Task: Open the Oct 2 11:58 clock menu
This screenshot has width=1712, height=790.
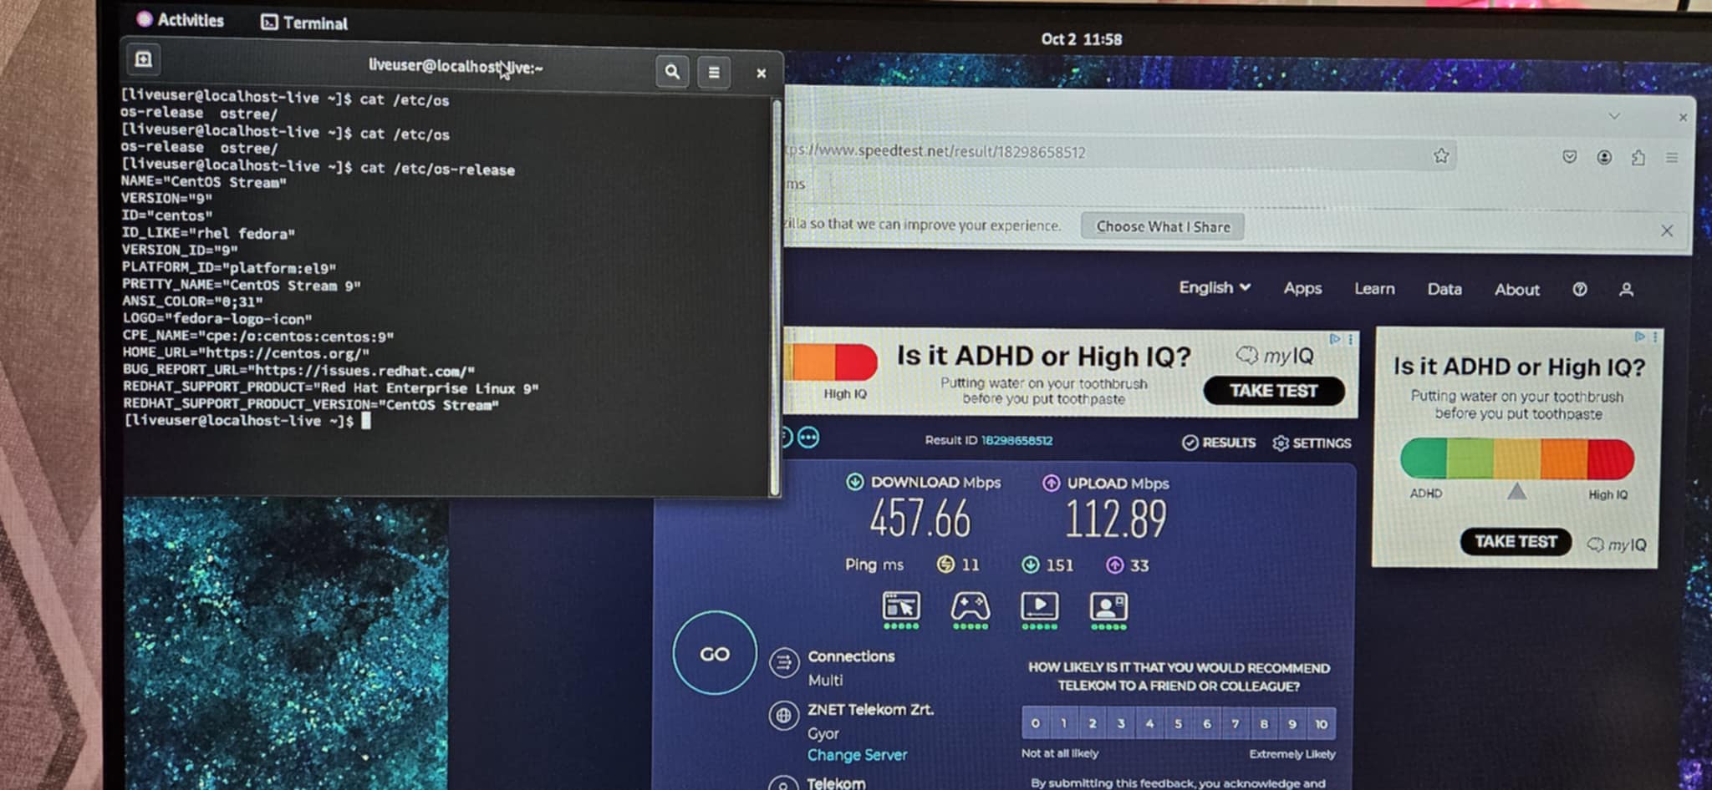Action: click(1081, 39)
